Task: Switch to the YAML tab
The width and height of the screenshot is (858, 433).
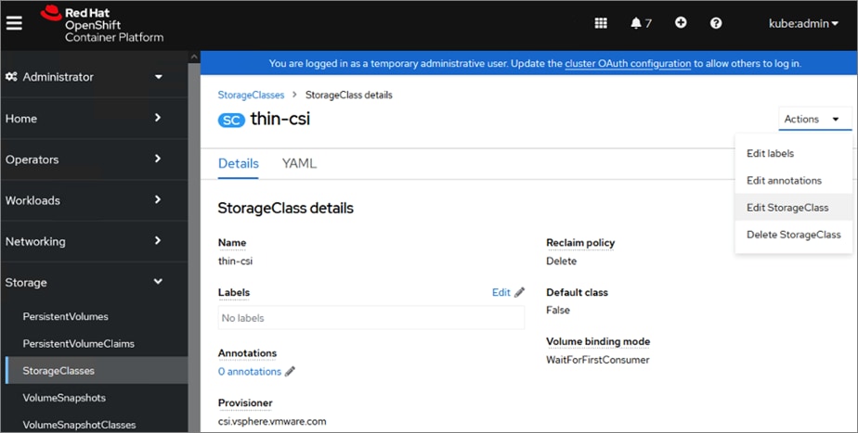Action: click(x=299, y=163)
